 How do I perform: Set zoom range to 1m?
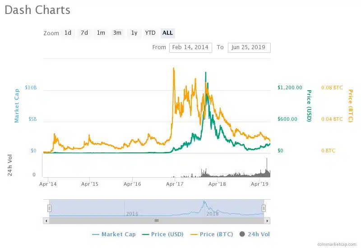point(101,33)
